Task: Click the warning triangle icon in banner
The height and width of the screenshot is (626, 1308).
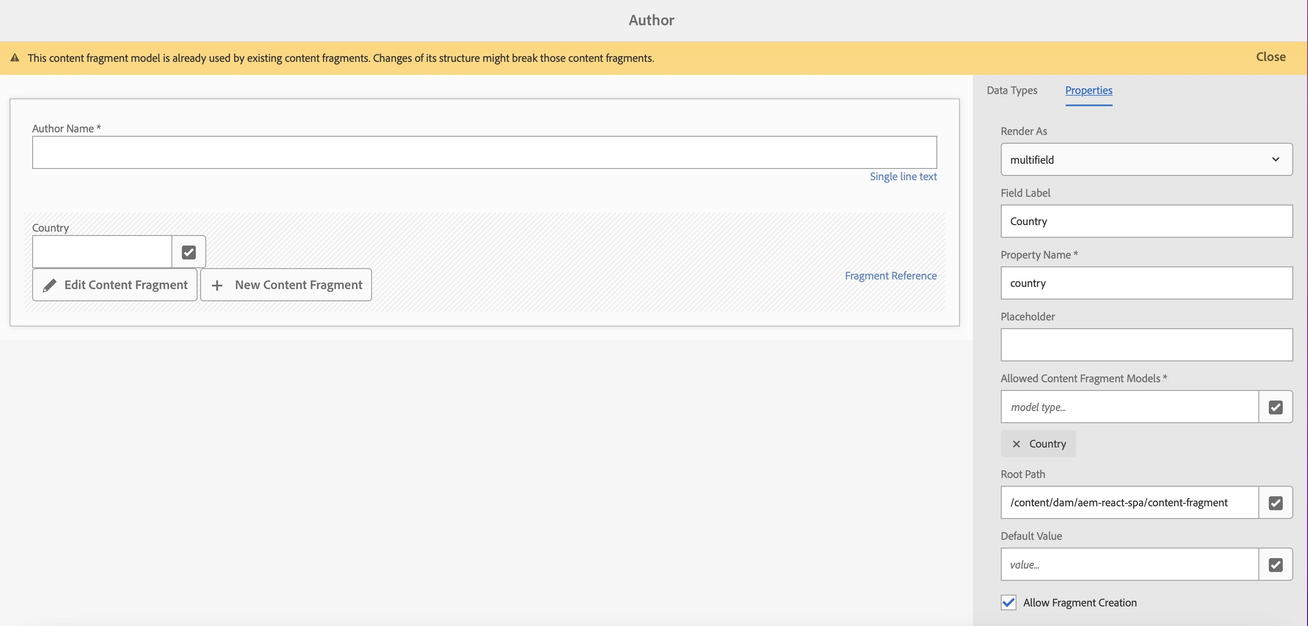Action: point(15,58)
